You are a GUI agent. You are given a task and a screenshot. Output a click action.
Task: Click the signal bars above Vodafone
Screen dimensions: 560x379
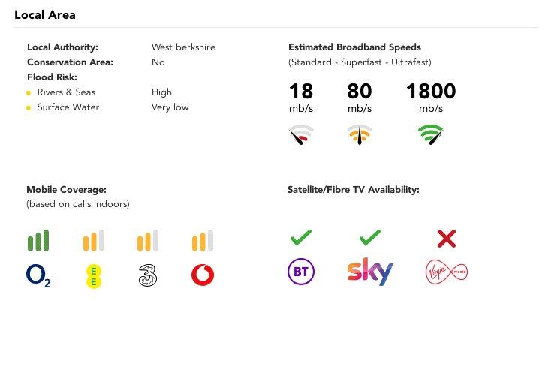(203, 240)
